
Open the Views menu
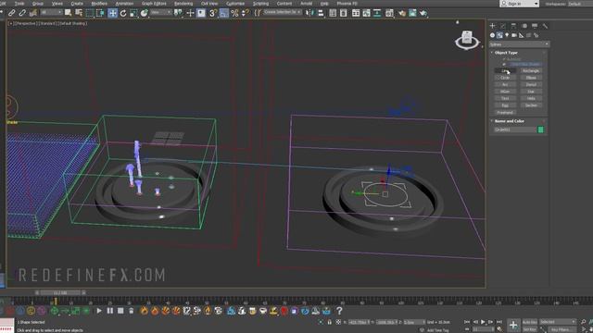[x=57, y=4]
